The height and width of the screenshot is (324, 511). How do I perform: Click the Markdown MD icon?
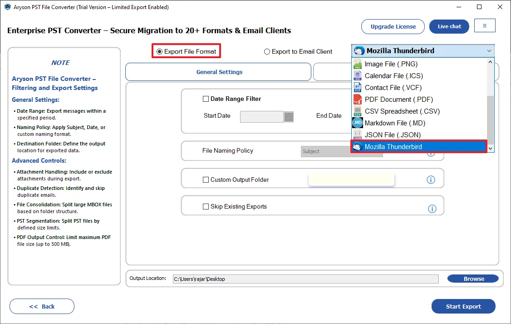358,123
